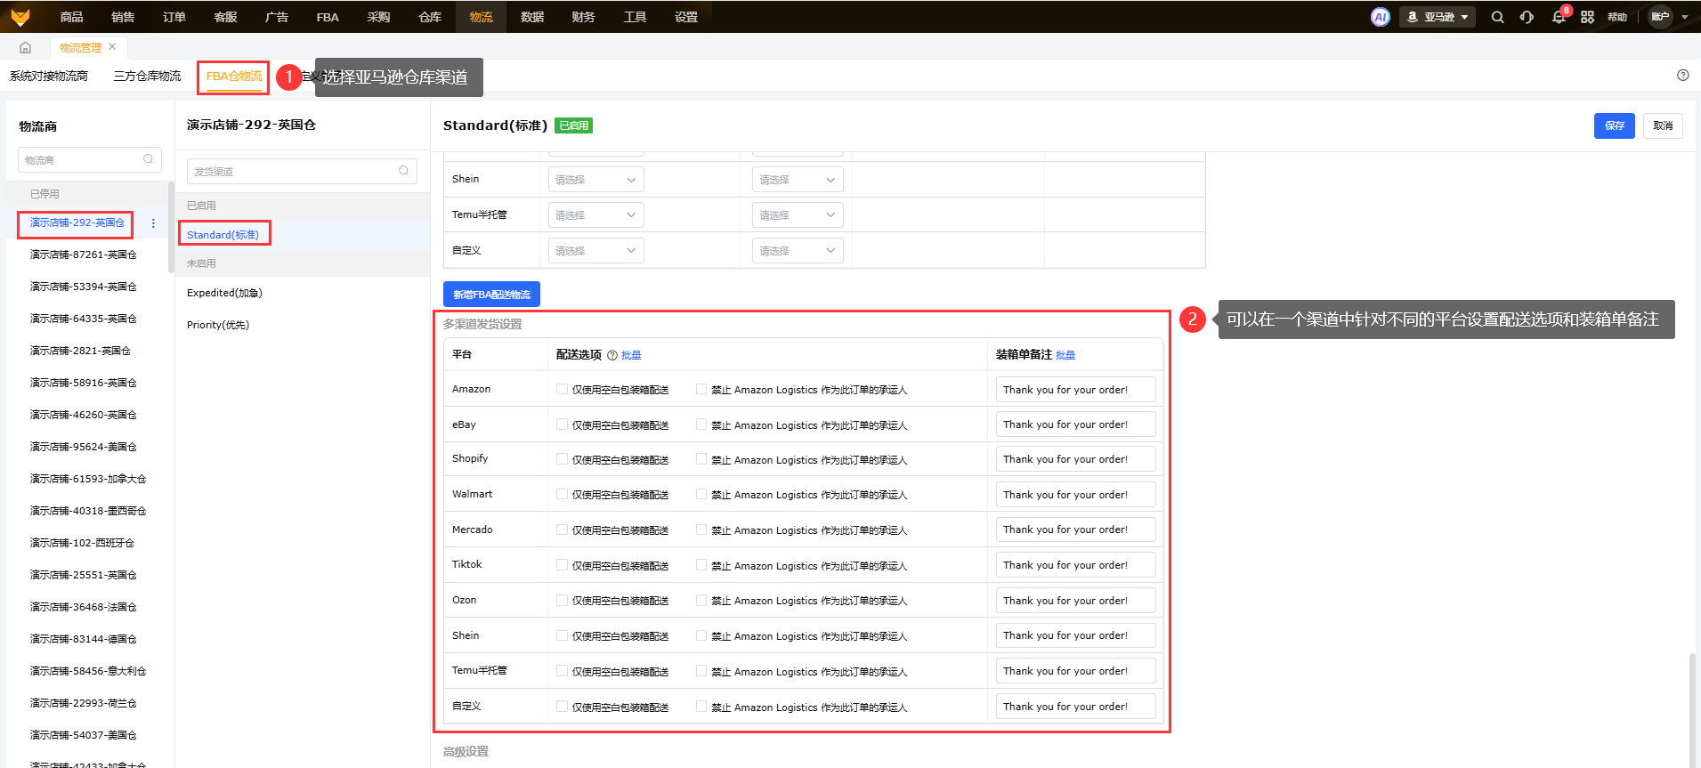This screenshot has width=1701, height=768.
Task: Check 禁止 Amazon Logistics option for eBay row
Action: click(701, 424)
